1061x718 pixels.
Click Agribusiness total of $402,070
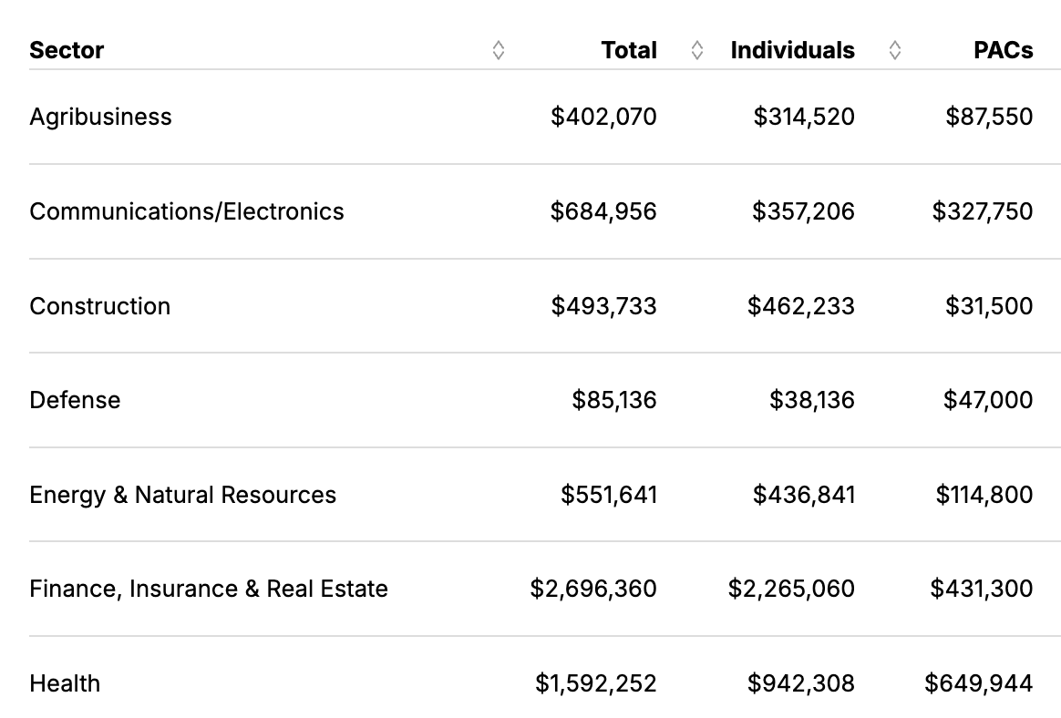[603, 117]
